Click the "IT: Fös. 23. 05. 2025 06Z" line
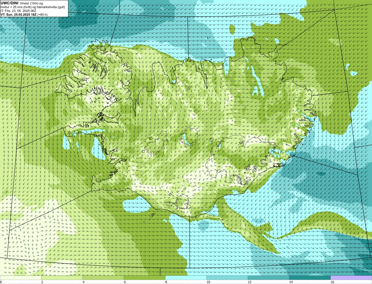Image resolution: width=372 pixels, height=284 pixels. click(x=18, y=10)
